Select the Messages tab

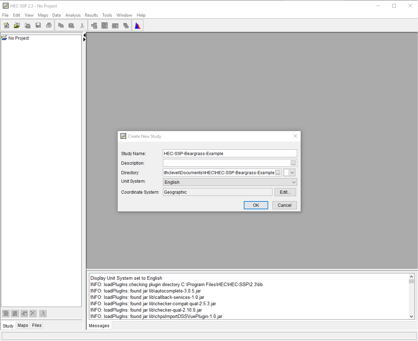tap(99, 325)
